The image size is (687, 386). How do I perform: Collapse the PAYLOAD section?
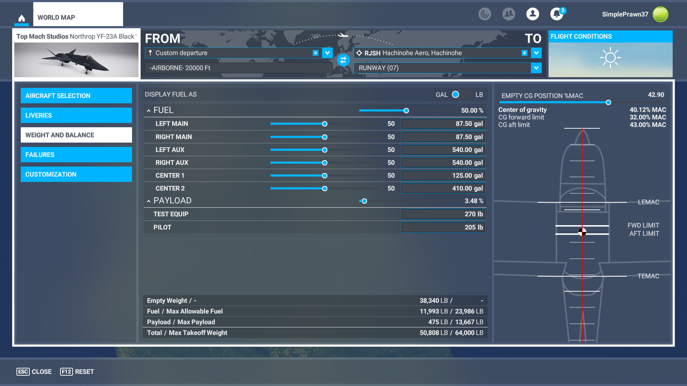148,201
